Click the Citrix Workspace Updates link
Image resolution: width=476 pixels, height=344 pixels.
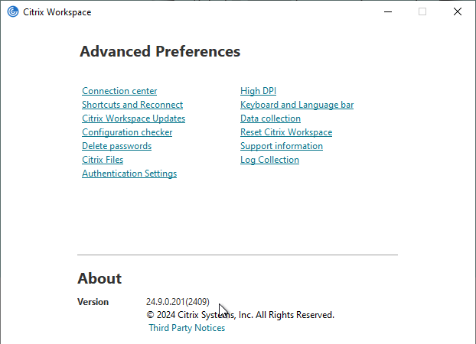click(133, 118)
